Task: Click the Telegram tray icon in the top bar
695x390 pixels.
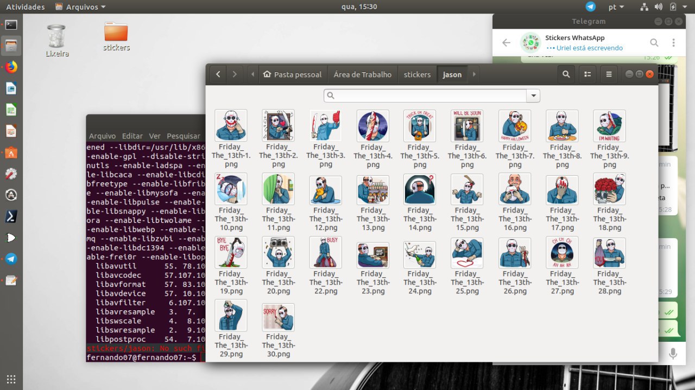Action: tap(591, 7)
